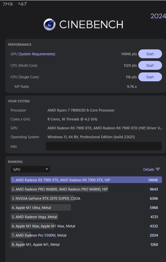166x262 pixels.
Task: Click the ranking dropdown arrow
Action: pos(47,169)
